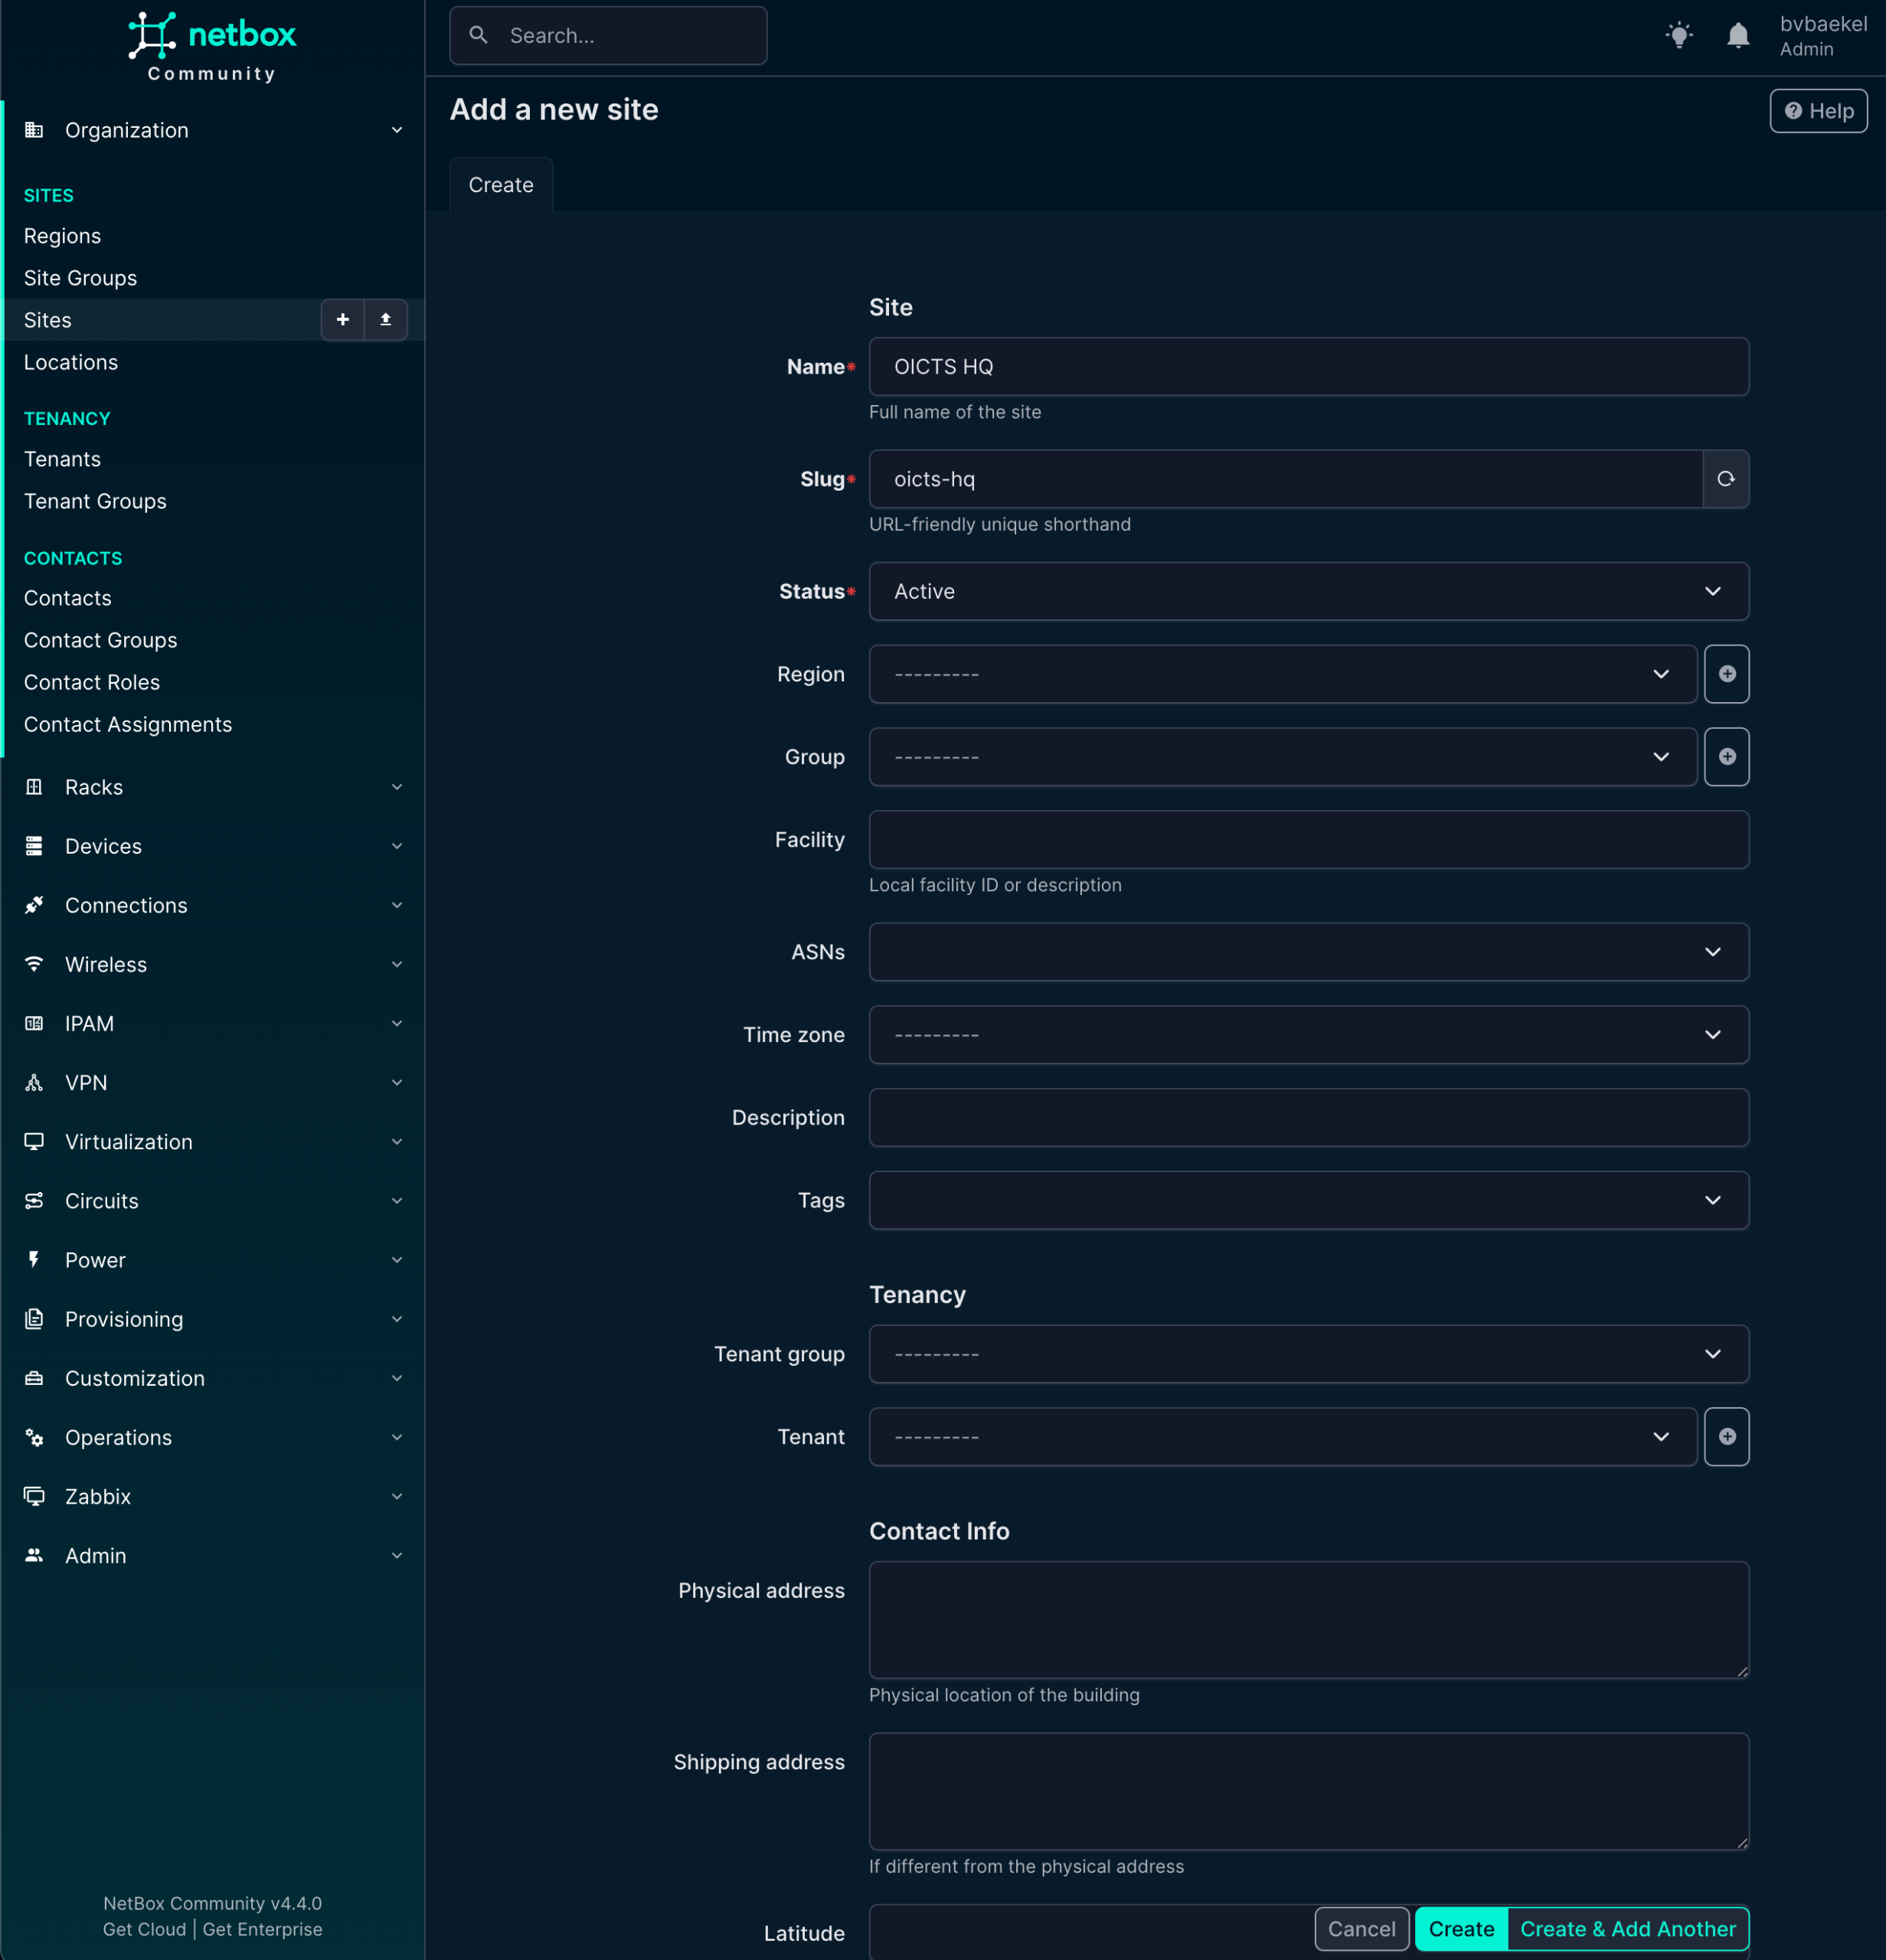Toggle light/dark mode with the lightbulb icon
The height and width of the screenshot is (1960, 1886).
pos(1679,36)
